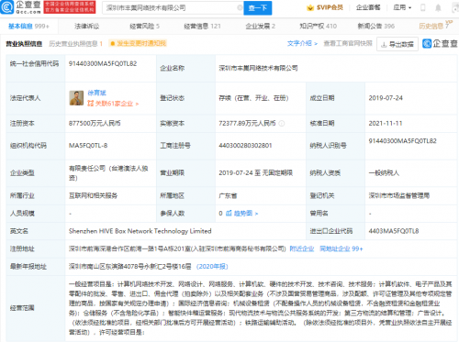Select the 注册地址 registered address text
This screenshot has height=342, width=459.
pyautogui.click(x=177, y=248)
